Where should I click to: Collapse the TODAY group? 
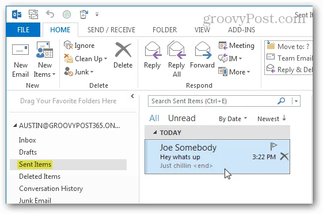pyautogui.click(x=155, y=133)
